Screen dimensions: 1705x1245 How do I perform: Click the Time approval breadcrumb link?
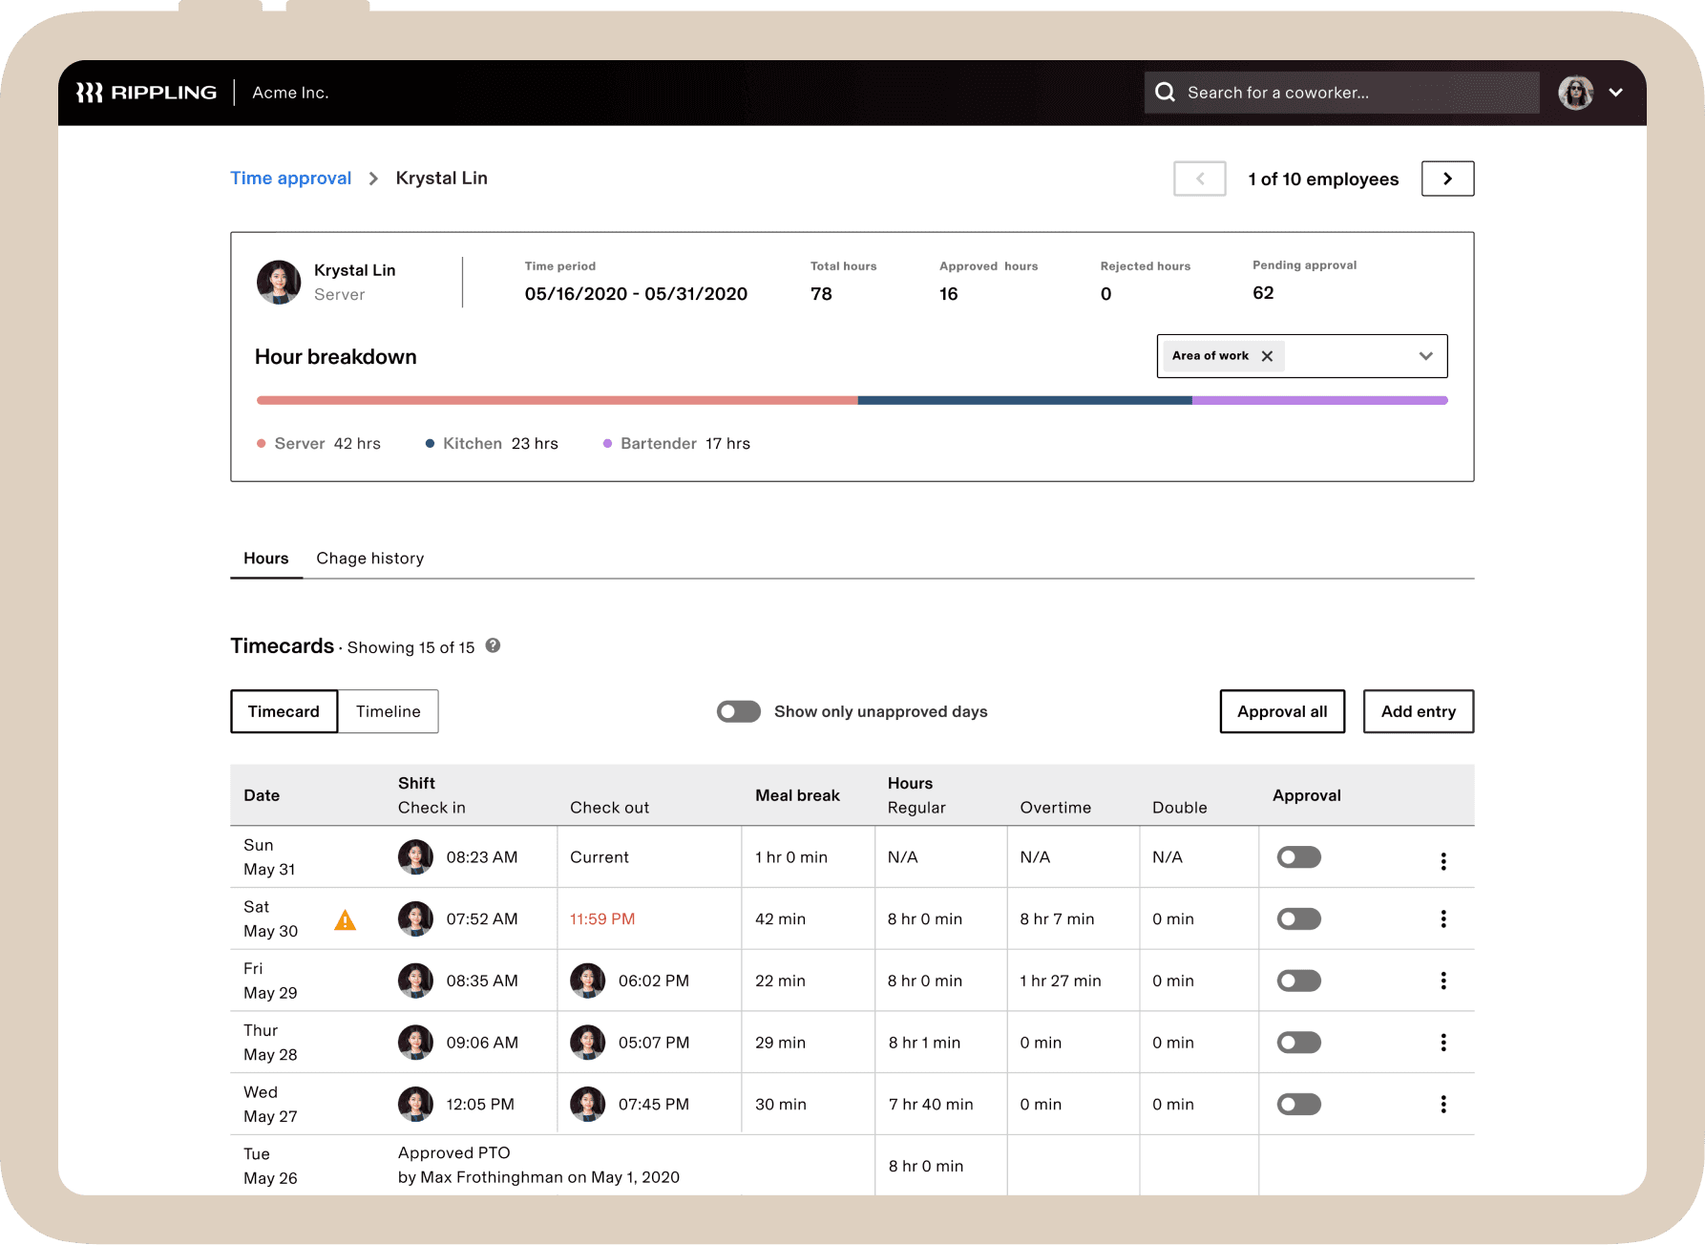(x=290, y=179)
